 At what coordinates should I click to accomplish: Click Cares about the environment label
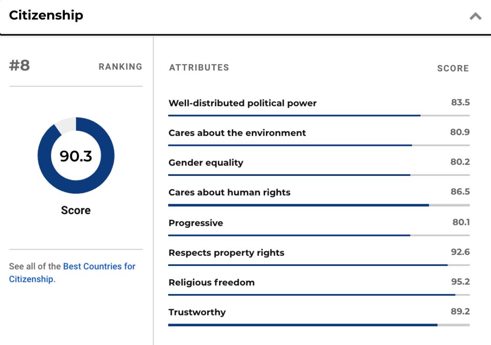237,133
